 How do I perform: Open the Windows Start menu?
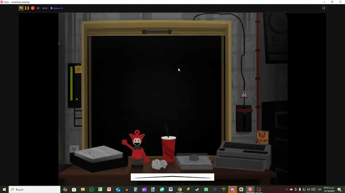(4, 189)
